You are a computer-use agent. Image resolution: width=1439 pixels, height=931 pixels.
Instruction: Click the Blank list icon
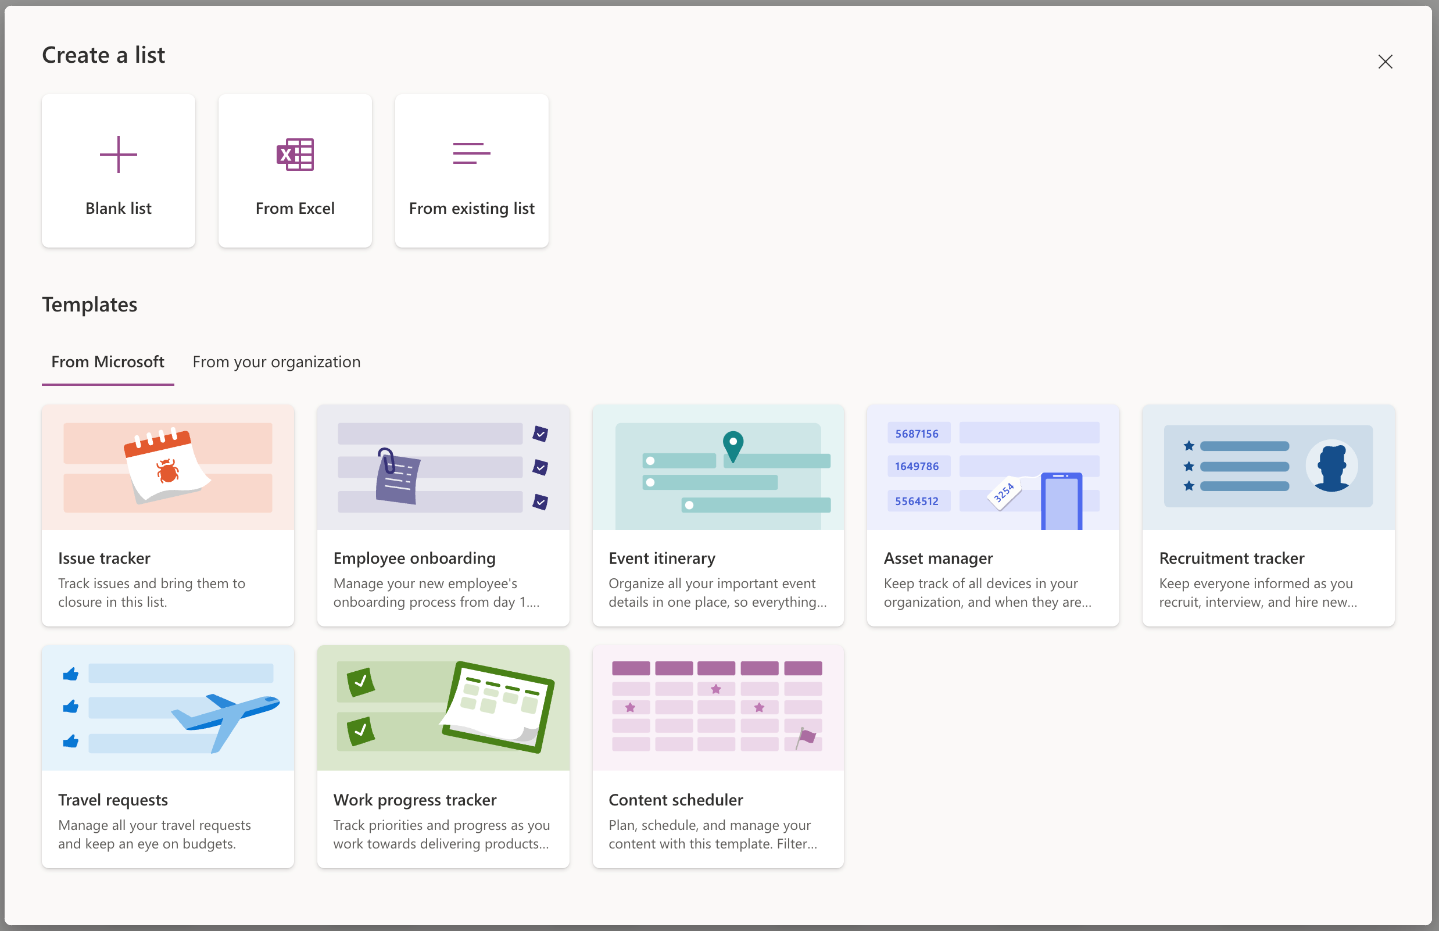117,170
